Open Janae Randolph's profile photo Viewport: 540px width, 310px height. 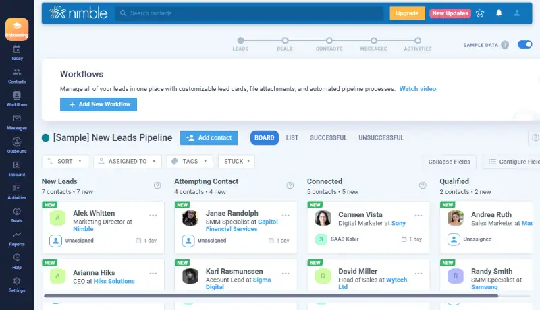[x=190, y=218]
